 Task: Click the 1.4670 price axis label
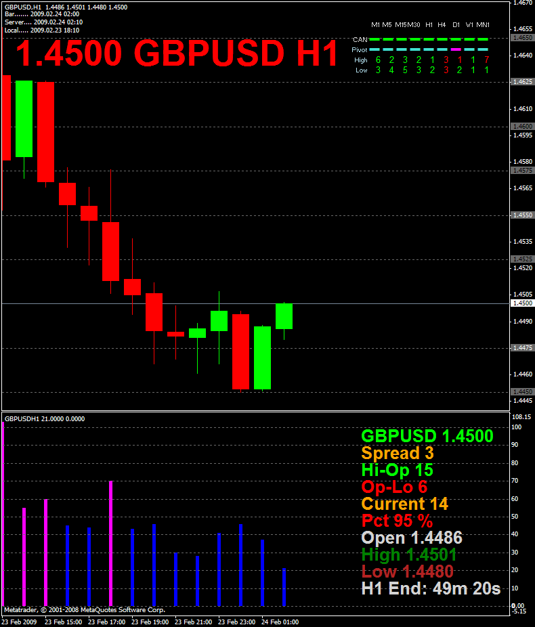[x=523, y=3]
